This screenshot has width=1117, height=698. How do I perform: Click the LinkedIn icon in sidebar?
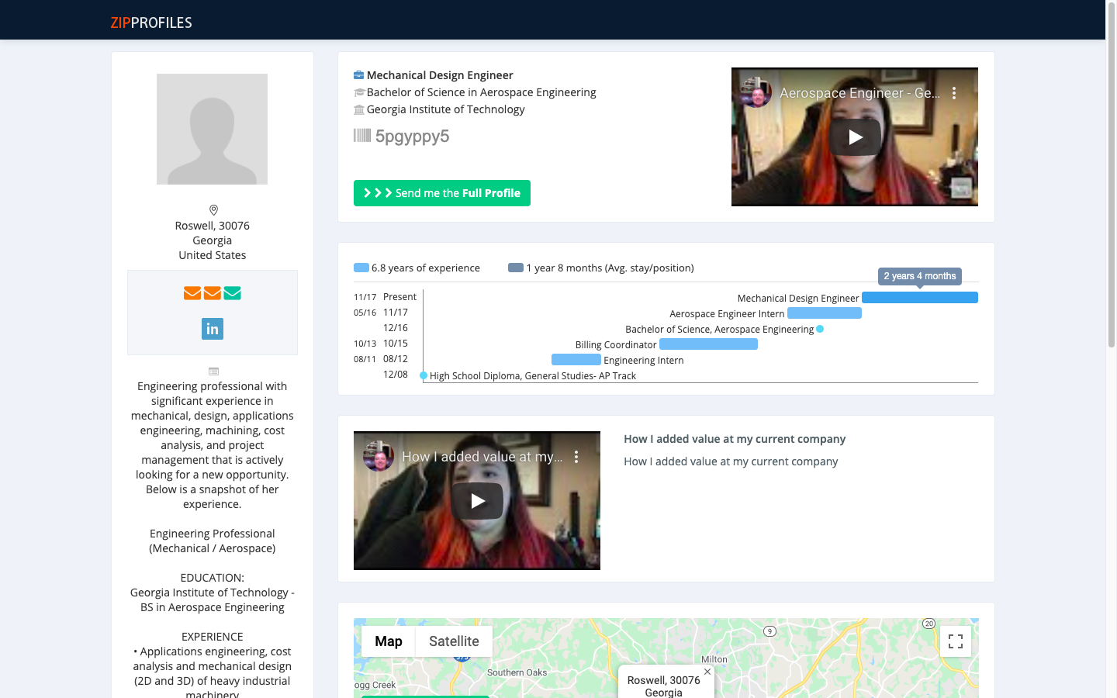pos(212,329)
